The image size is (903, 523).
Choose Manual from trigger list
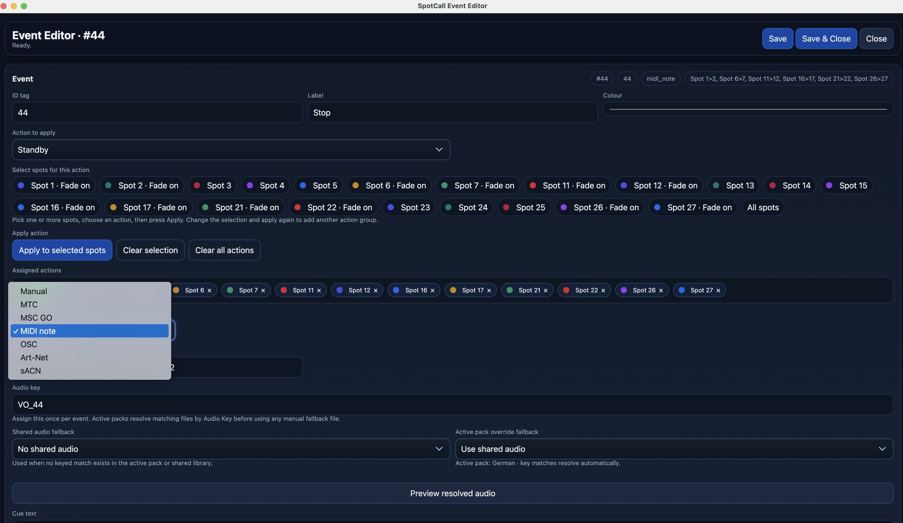90,291
